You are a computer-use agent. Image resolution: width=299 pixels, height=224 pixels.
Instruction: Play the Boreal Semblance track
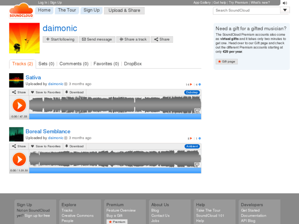19,159
